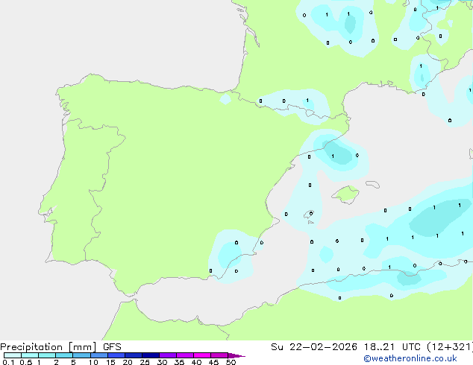
Task: Click the island of Mallorca on the map
Action: (345, 194)
